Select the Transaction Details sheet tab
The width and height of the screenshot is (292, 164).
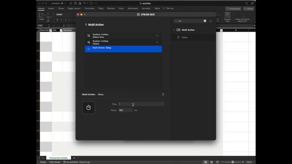pyautogui.click(x=58, y=158)
